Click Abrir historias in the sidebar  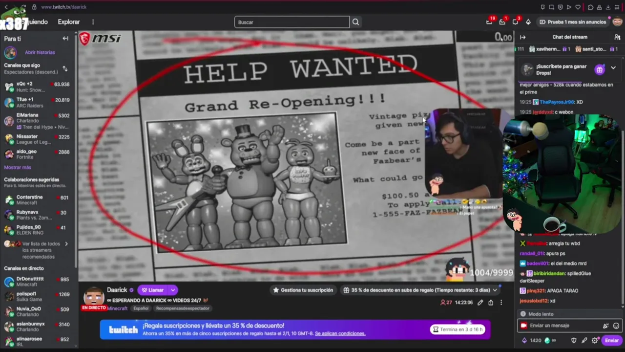point(40,52)
